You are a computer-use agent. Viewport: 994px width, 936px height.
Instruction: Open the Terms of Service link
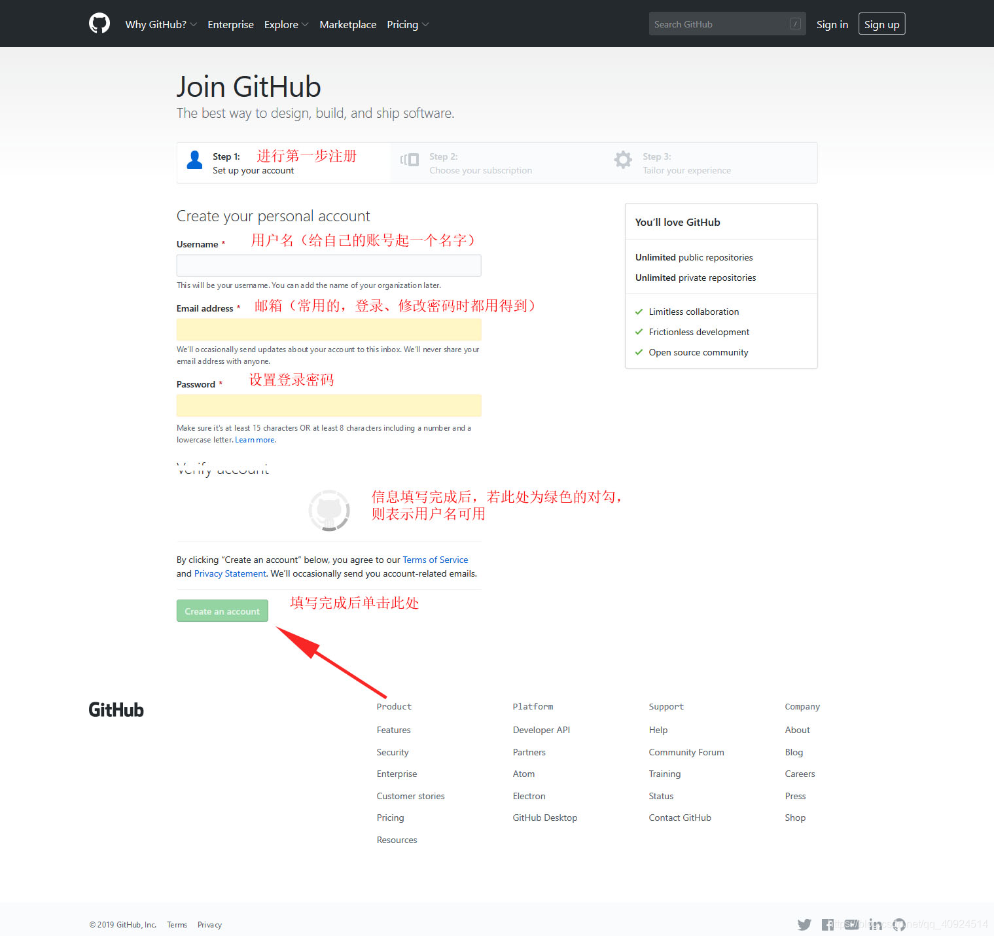pyautogui.click(x=435, y=560)
